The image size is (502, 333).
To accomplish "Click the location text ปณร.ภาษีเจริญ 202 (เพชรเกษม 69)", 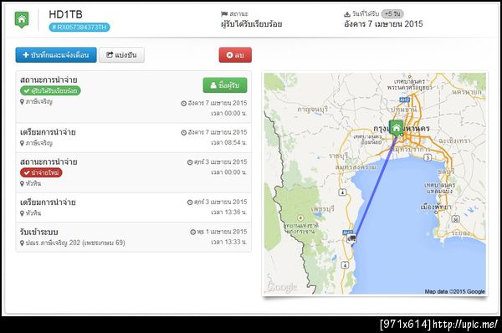I will coord(75,243).
